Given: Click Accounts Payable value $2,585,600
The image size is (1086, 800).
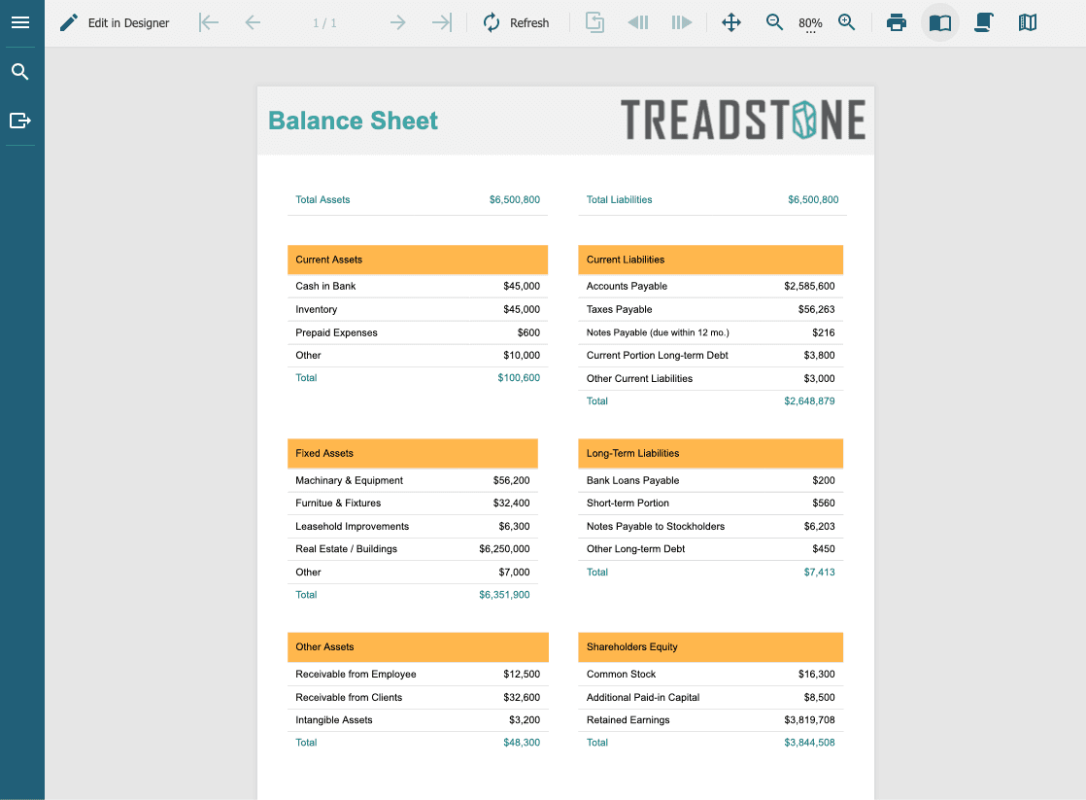Looking at the screenshot, I should [810, 287].
